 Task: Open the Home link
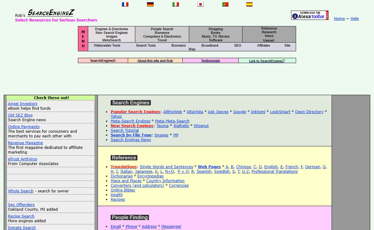339,19
